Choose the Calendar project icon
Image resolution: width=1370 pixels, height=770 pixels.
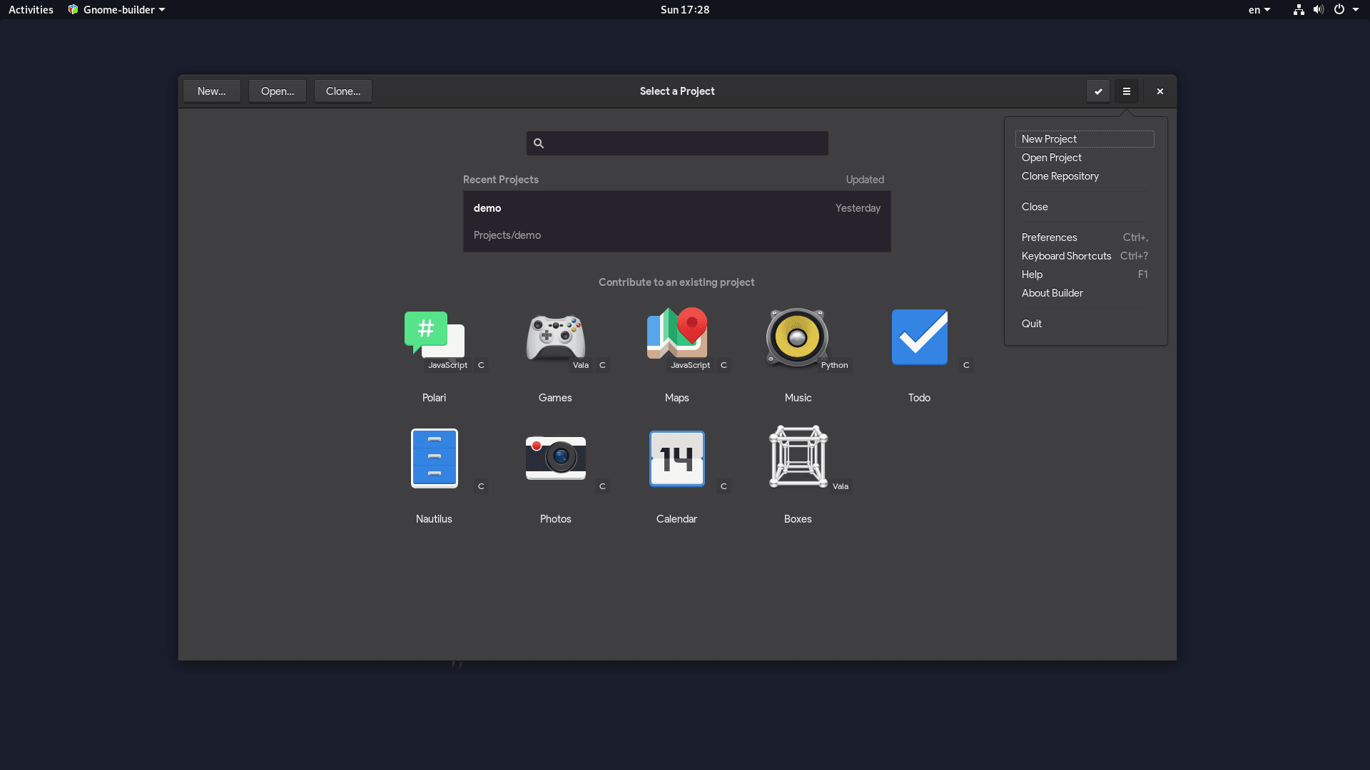pyautogui.click(x=676, y=458)
